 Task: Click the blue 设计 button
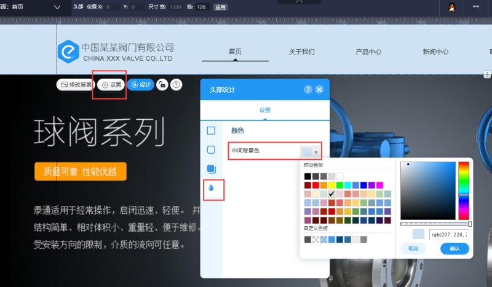pos(141,85)
